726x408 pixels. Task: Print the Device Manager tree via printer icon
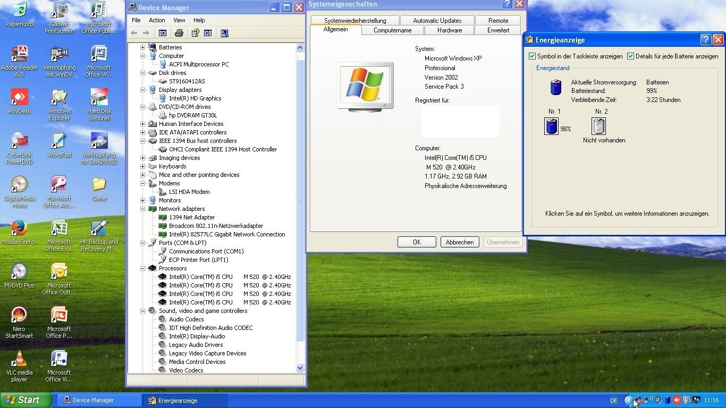tap(179, 33)
